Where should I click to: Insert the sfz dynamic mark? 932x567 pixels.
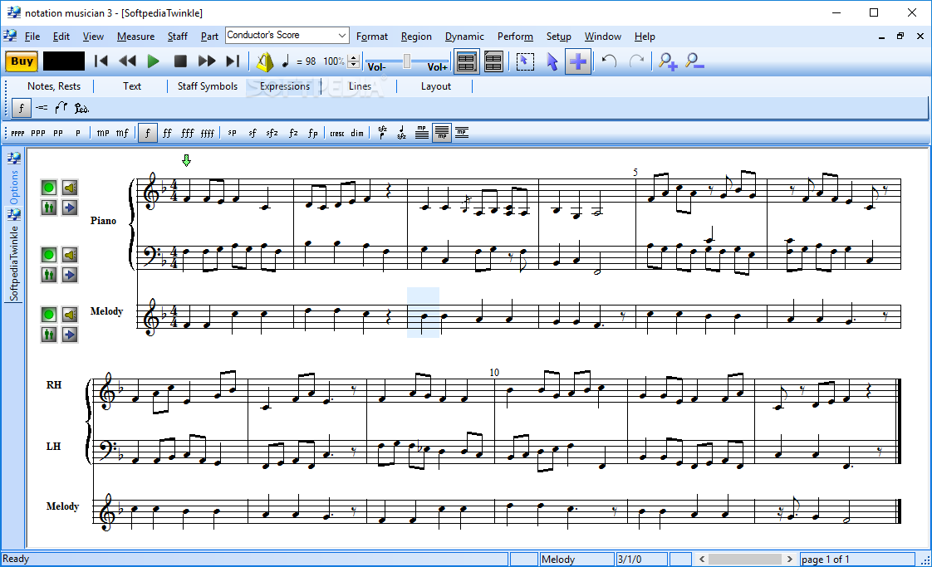tap(272, 133)
